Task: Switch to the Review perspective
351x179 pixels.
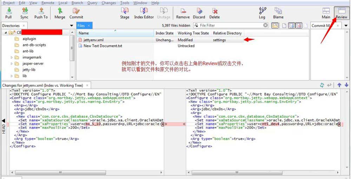Action: tap(342, 13)
